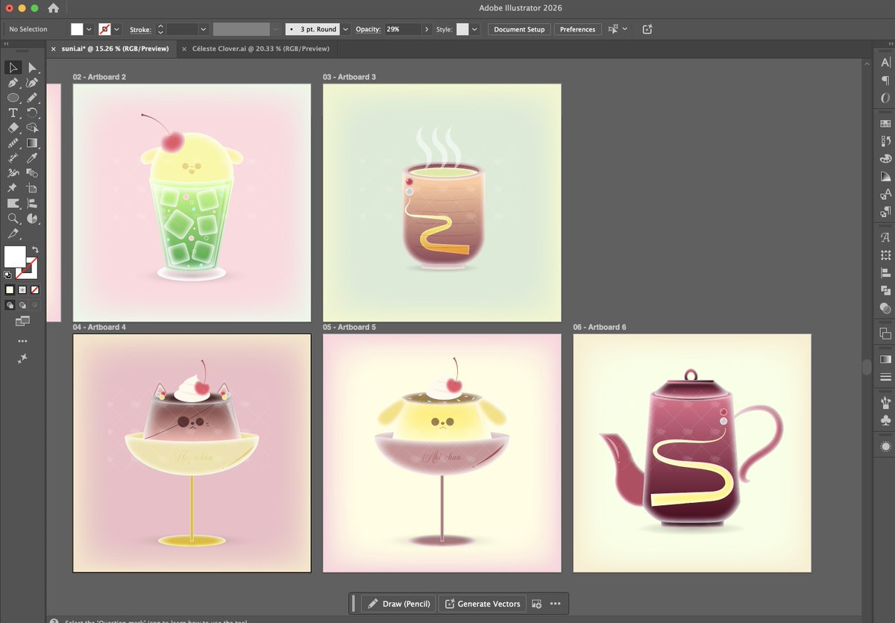Enable Draw Normal mode

pyautogui.click(x=10, y=305)
